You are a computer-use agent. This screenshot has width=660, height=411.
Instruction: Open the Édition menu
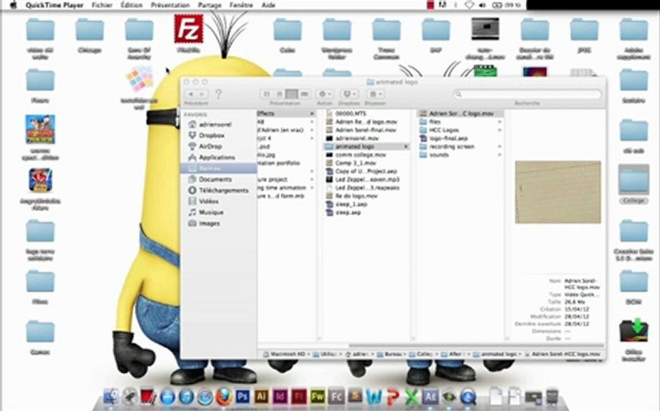(x=131, y=5)
